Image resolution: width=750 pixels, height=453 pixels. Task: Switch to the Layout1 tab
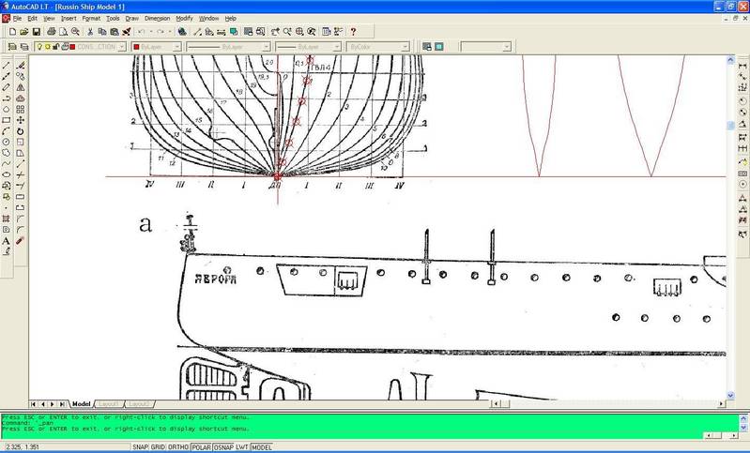point(110,403)
